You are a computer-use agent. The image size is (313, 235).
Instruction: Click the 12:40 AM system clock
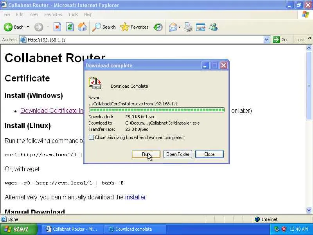pyautogui.click(x=299, y=229)
